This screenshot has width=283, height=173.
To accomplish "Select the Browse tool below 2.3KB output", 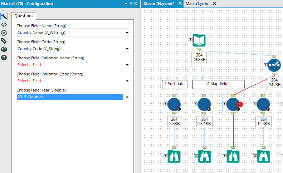I will pyautogui.click(x=174, y=157).
